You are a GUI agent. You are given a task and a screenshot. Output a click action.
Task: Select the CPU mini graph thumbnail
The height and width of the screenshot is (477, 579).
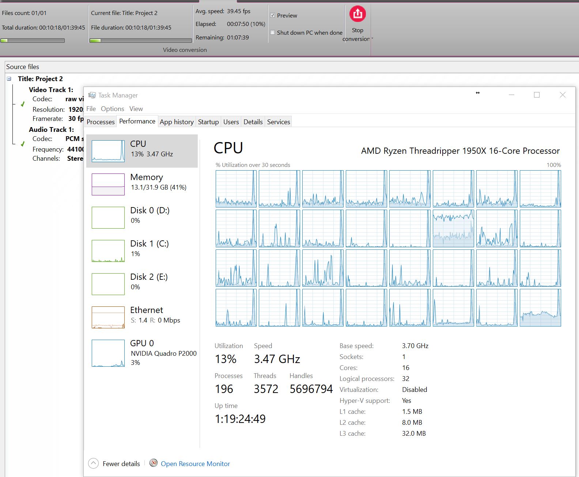pyautogui.click(x=108, y=151)
